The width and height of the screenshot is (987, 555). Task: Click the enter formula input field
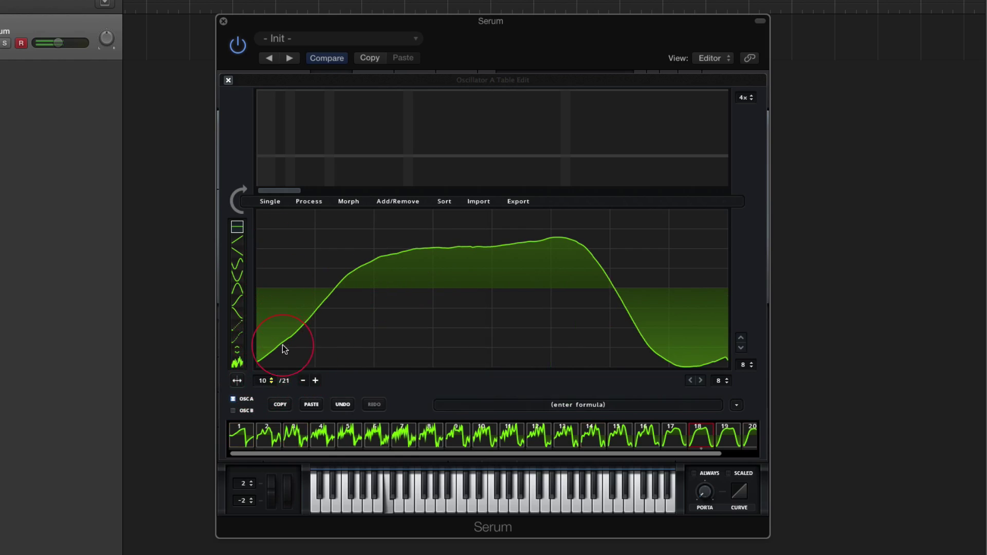coord(578,405)
